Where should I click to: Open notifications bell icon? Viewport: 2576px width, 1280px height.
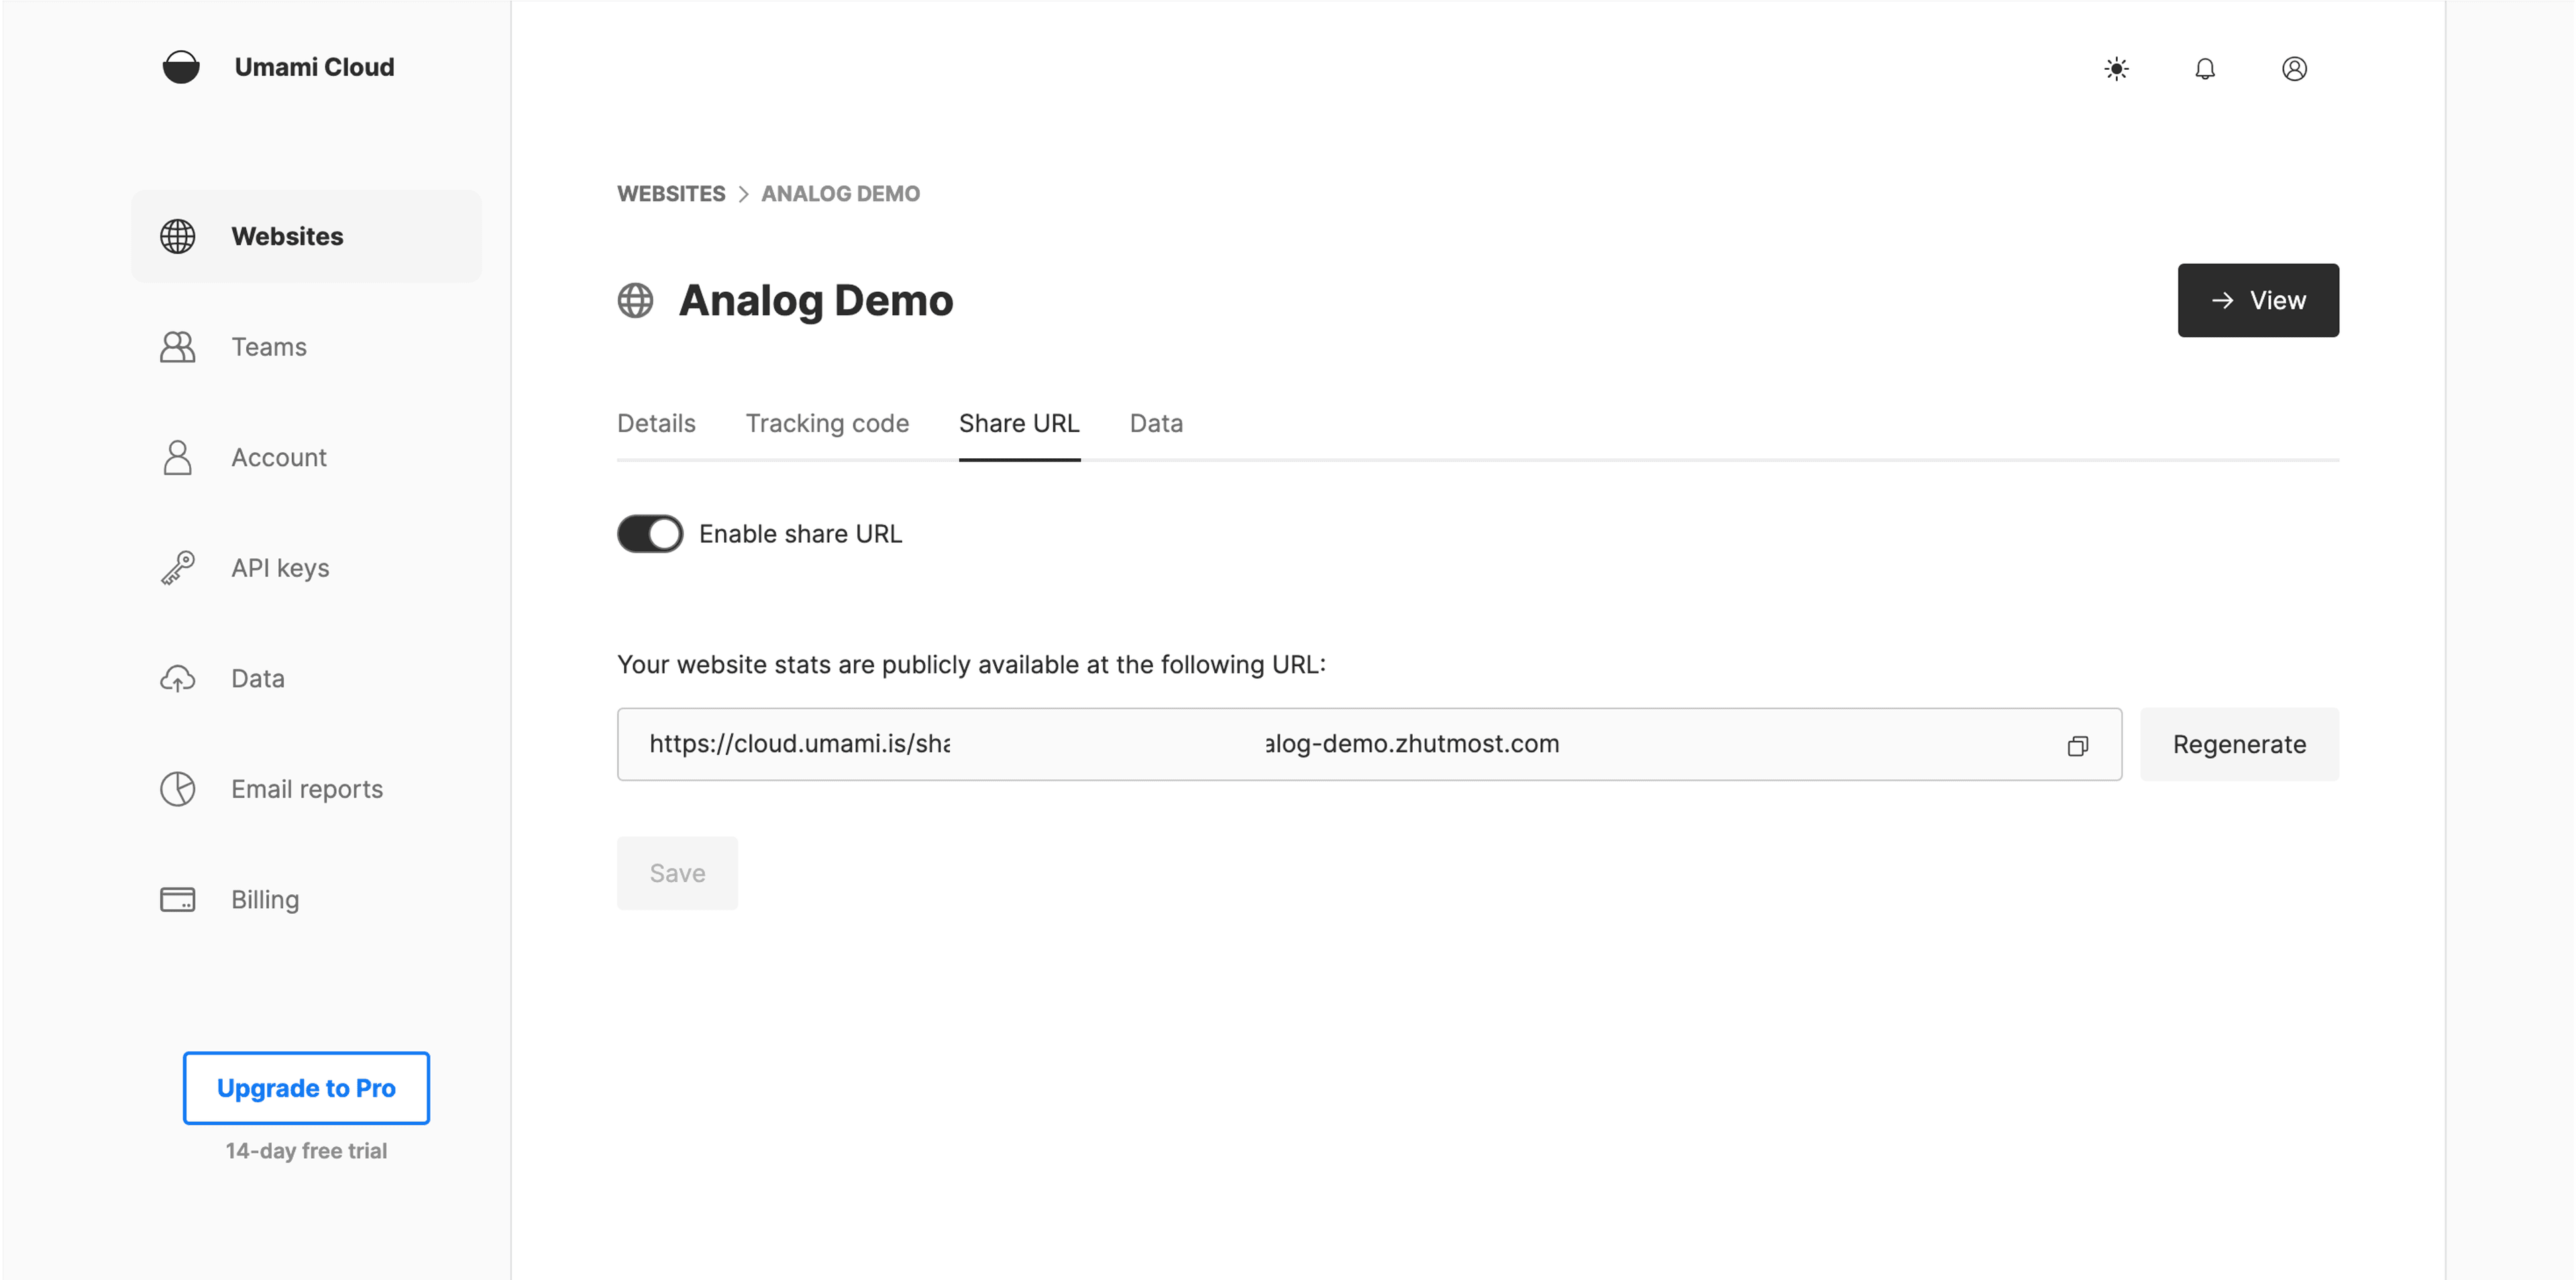pyautogui.click(x=2205, y=69)
